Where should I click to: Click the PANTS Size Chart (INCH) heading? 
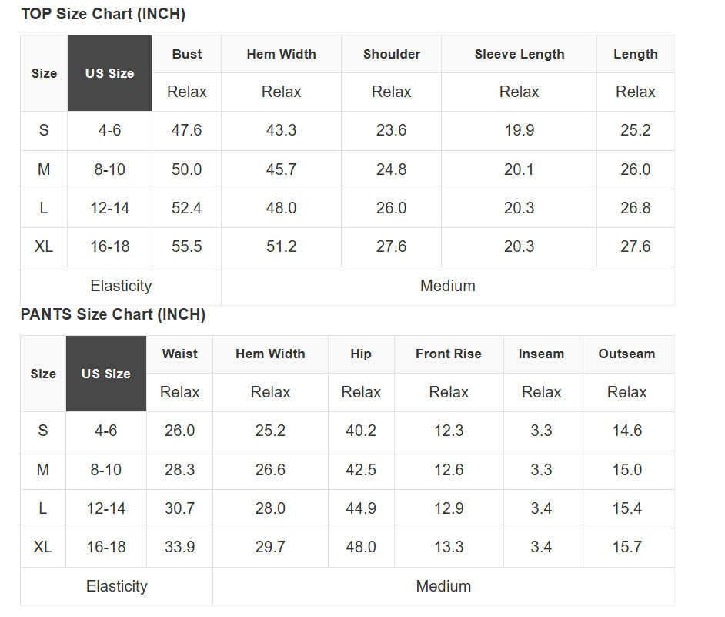(113, 314)
